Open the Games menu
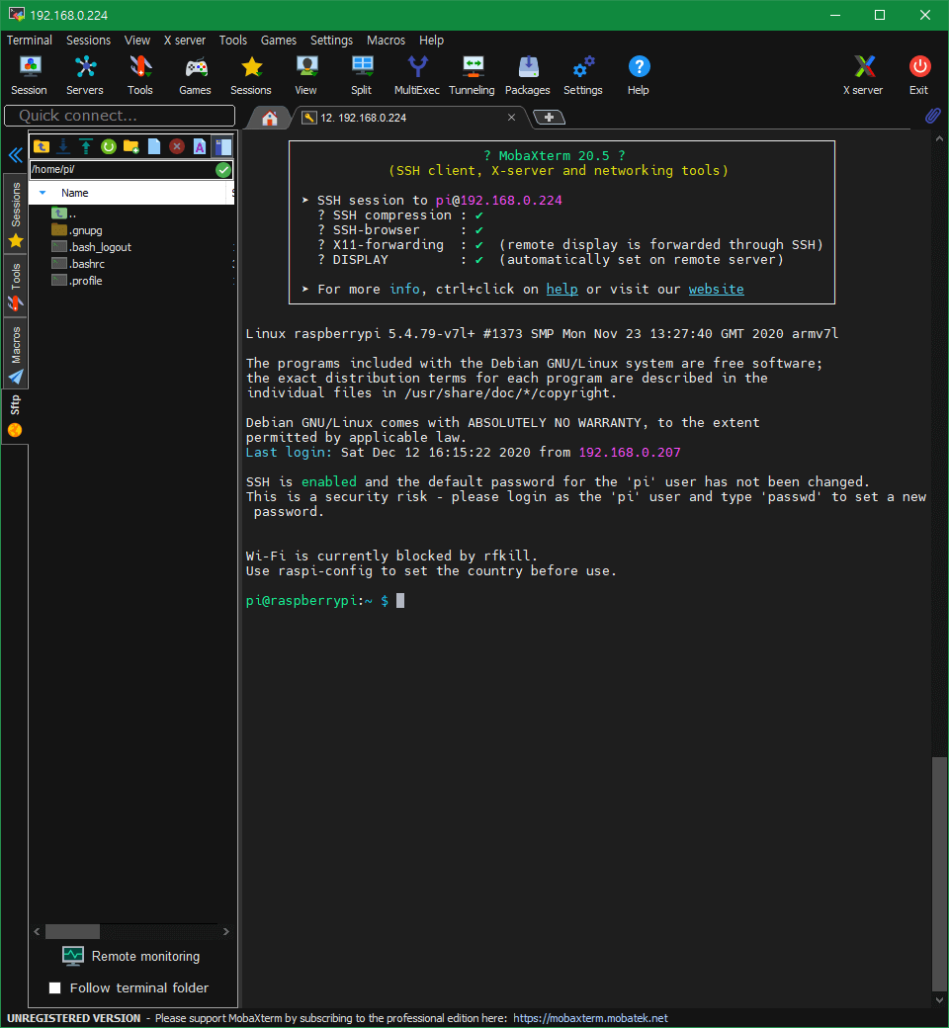This screenshot has height=1028, width=949. tap(279, 40)
